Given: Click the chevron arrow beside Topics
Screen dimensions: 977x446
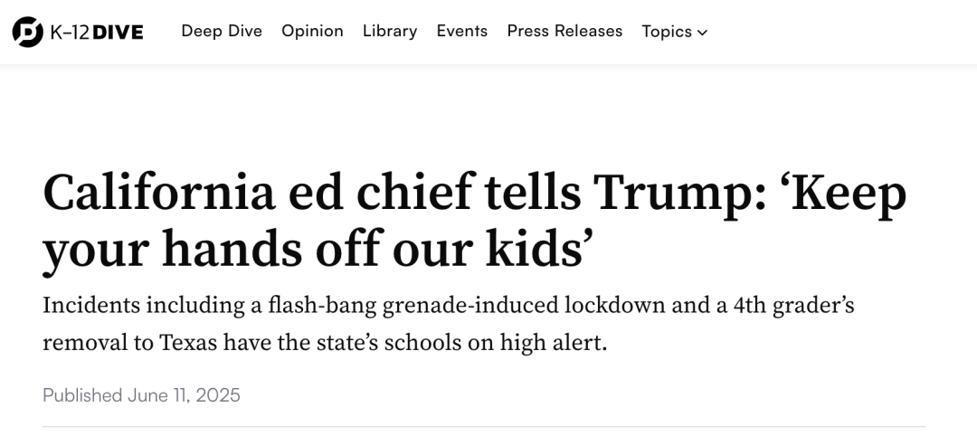Looking at the screenshot, I should (702, 33).
